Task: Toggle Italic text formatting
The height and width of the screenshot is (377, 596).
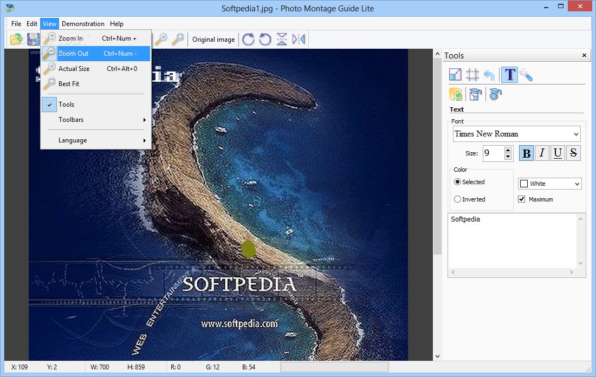Action: click(542, 153)
